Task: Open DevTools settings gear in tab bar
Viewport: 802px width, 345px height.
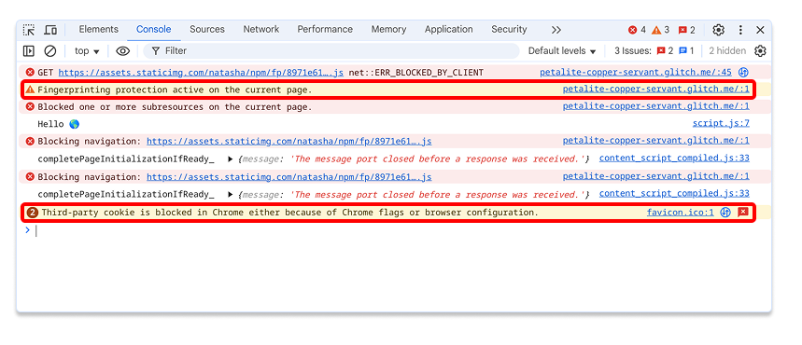Action: (x=719, y=30)
